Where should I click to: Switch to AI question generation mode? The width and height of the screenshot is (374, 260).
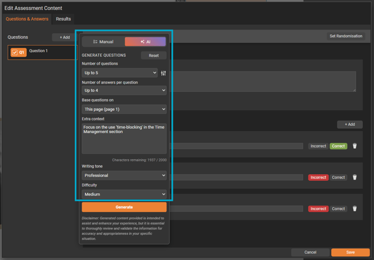click(145, 42)
